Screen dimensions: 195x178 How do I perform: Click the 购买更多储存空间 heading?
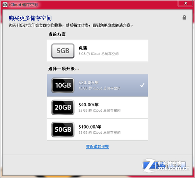(30, 18)
